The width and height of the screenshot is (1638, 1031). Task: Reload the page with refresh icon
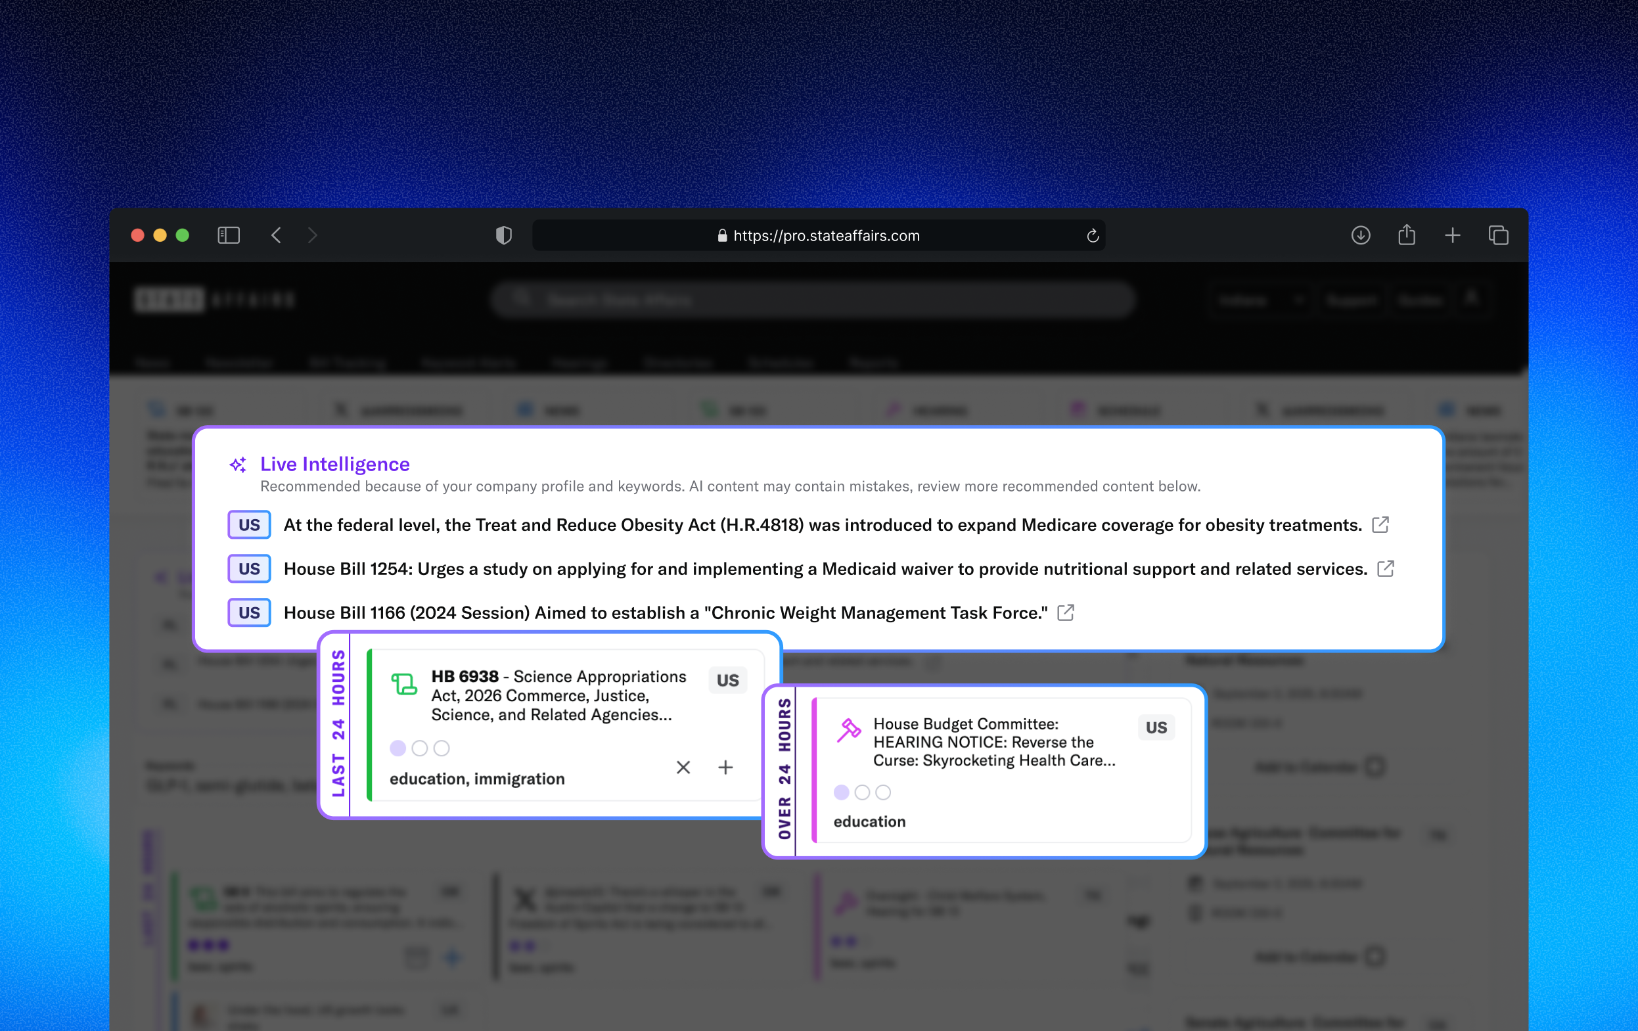pyautogui.click(x=1093, y=235)
